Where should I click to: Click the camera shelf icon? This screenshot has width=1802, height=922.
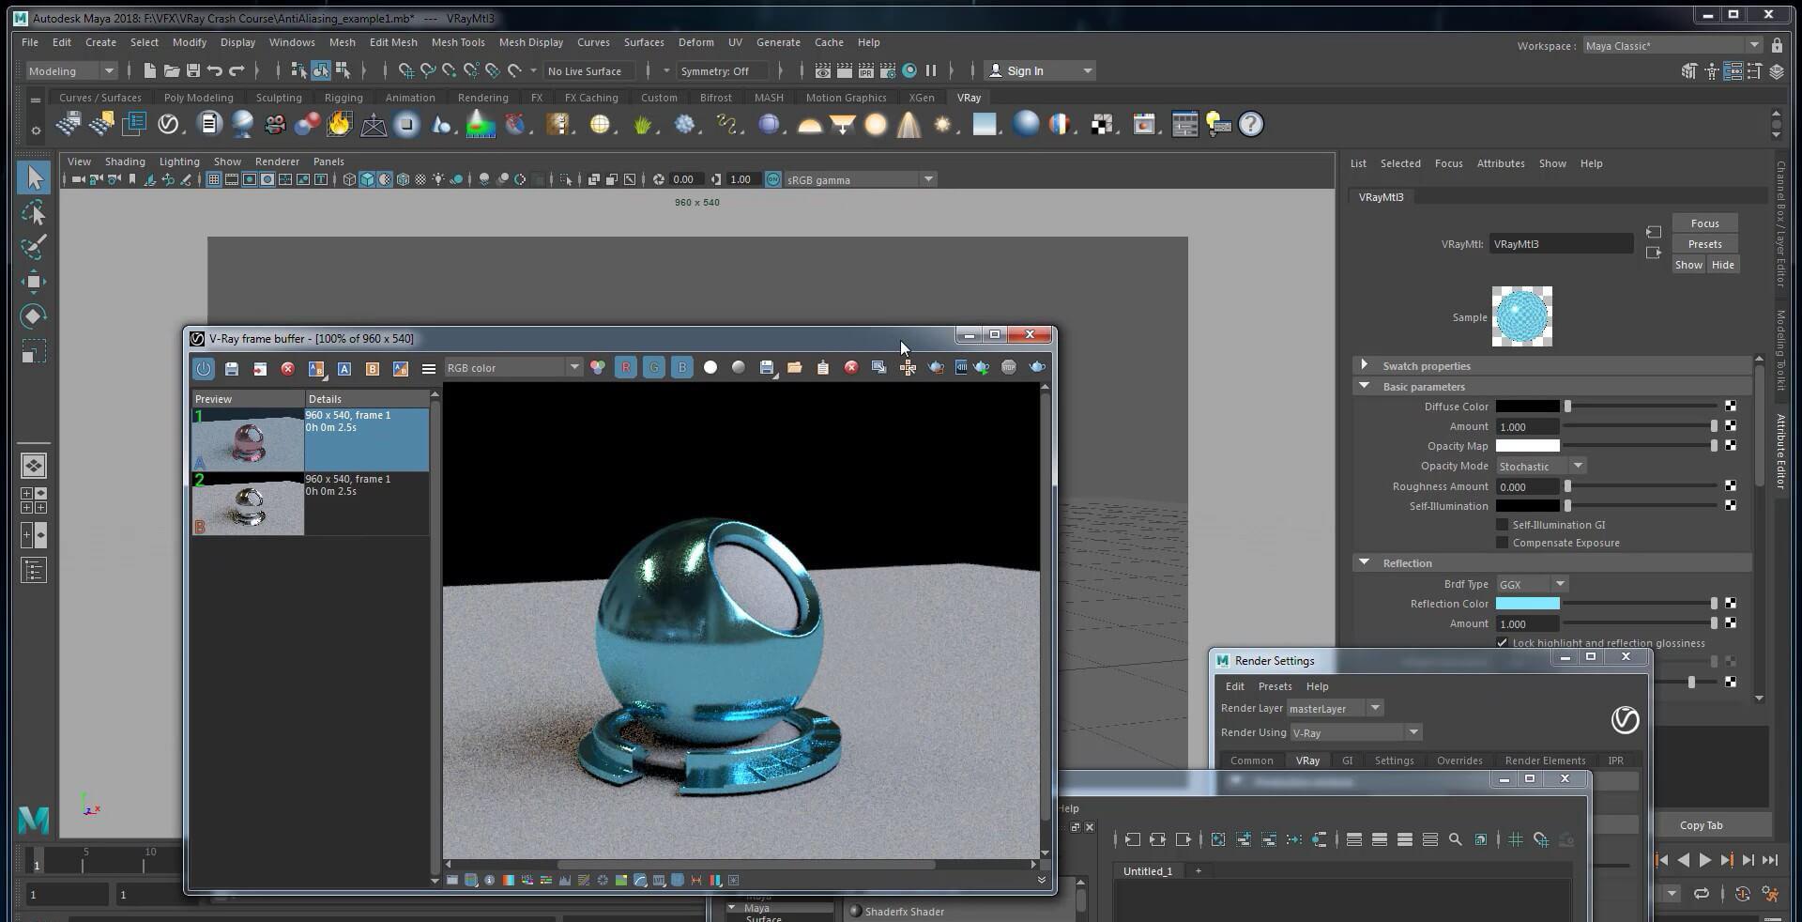275,124
